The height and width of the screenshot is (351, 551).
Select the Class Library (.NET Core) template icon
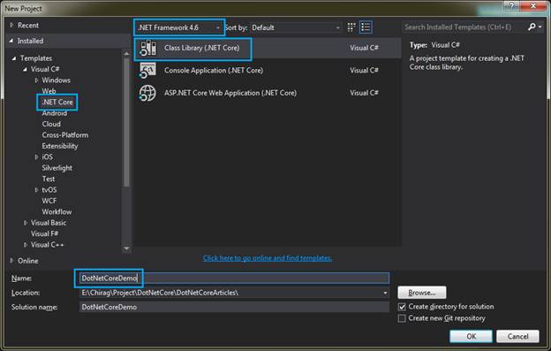point(147,48)
